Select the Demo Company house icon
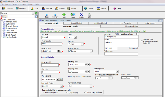This screenshot has width=165, height=97. point(2,19)
